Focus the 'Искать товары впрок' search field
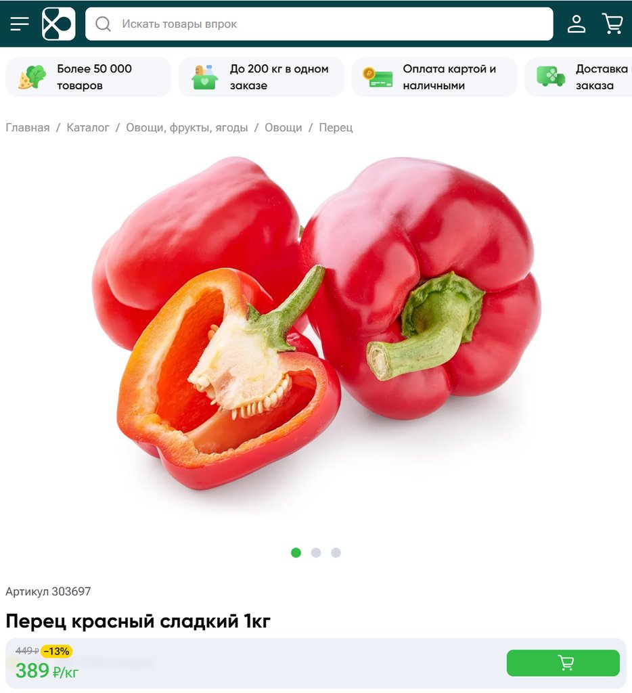Viewport: 632px width, 693px height. coord(319,24)
